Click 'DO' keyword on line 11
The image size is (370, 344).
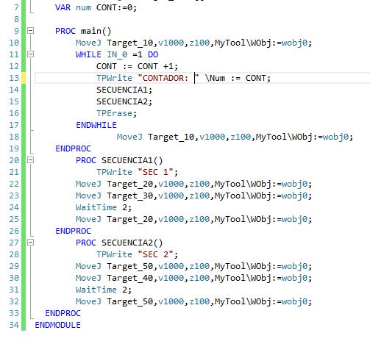pos(153,54)
